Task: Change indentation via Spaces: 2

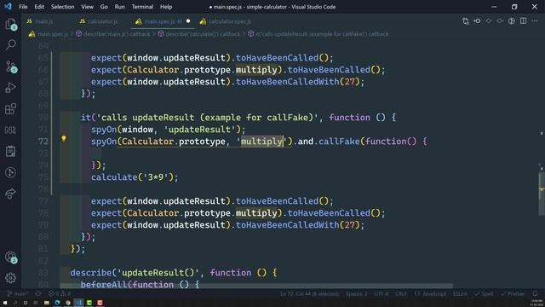Action: coord(356,293)
